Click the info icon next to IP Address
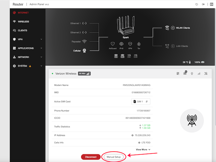Screen dimensions: 216x162 click(x=132, y=135)
